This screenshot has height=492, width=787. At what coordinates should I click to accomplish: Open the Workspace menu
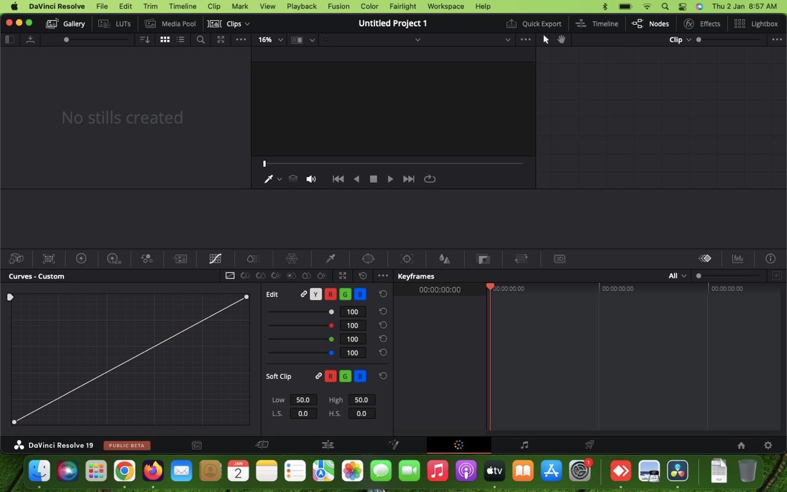pyautogui.click(x=446, y=6)
